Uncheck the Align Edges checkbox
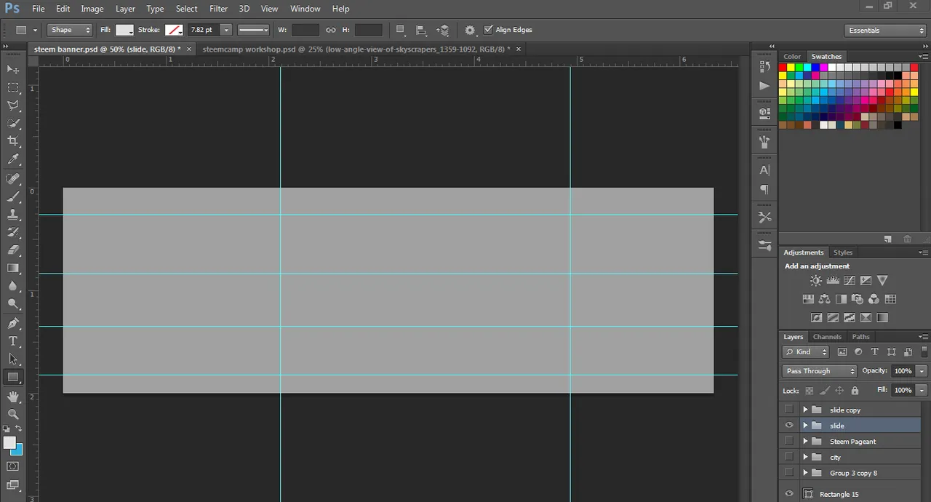931x502 pixels. (488, 30)
